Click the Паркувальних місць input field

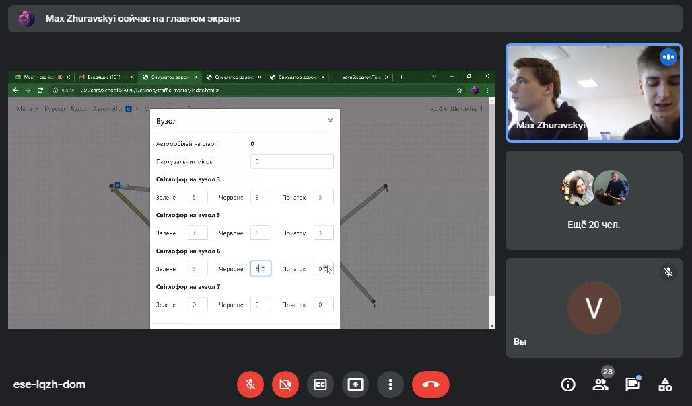point(291,161)
